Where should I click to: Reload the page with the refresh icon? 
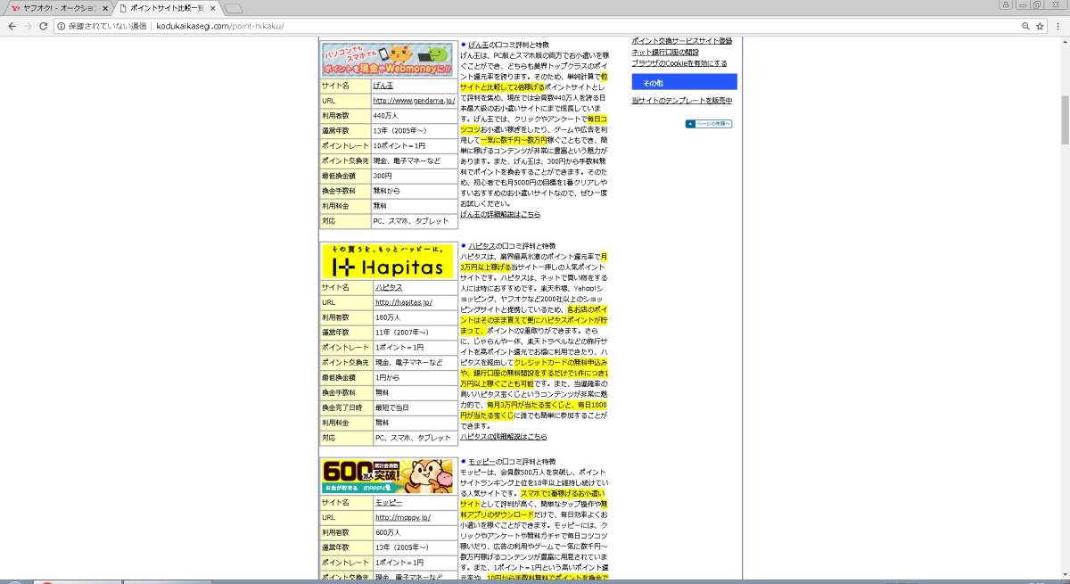coord(44,26)
